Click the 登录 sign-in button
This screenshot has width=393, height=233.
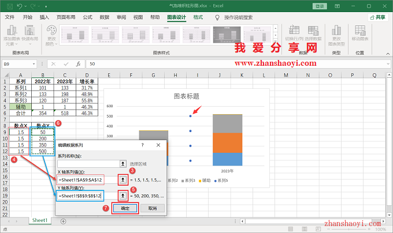coord(320,6)
